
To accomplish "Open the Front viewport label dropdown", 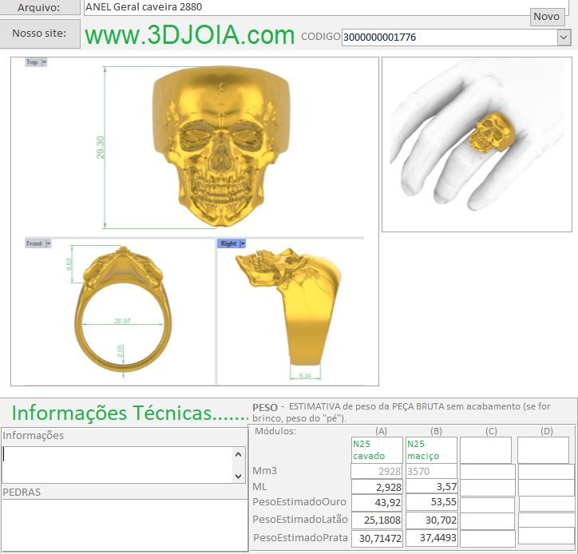I will pyautogui.click(x=47, y=243).
